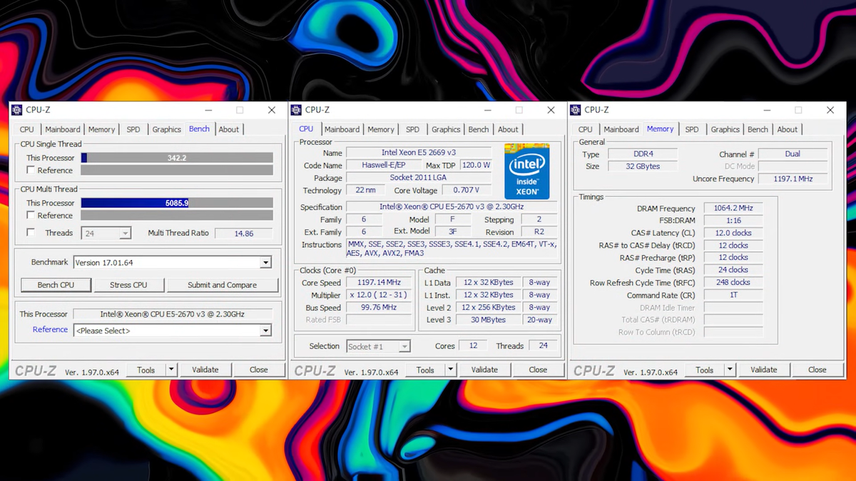Start the Bench CPU test

pyautogui.click(x=56, y=285)
